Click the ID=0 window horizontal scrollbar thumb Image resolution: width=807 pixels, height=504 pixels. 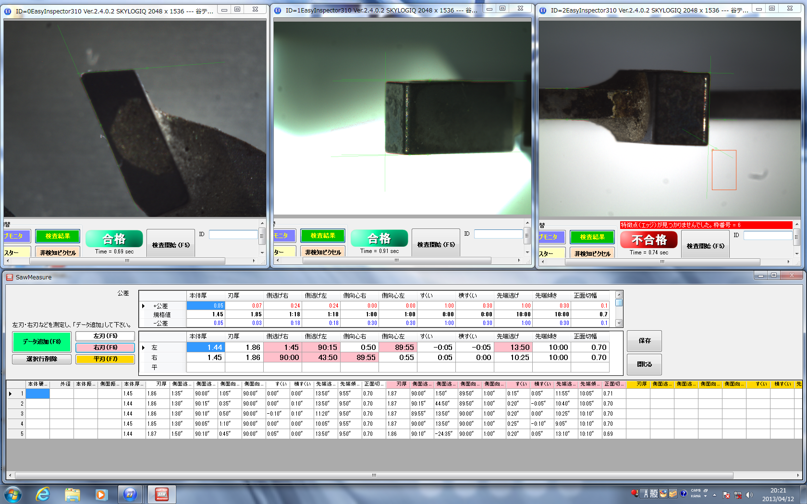pyautogui.click(x=127, y=261)
